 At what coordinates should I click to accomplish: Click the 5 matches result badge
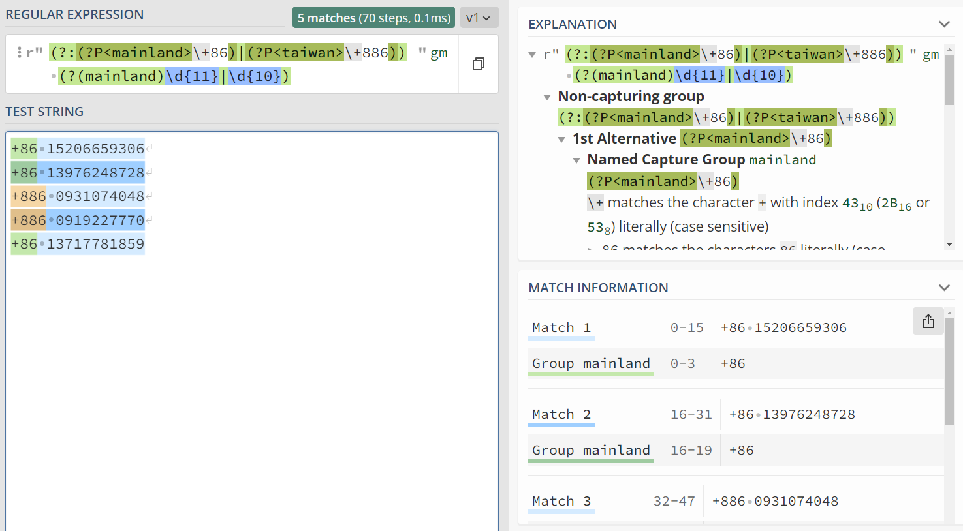[373, 18]
